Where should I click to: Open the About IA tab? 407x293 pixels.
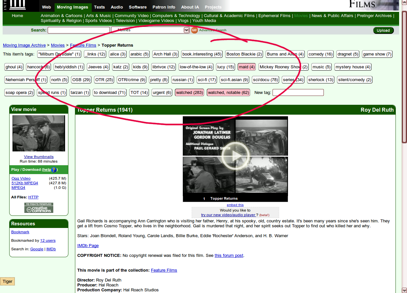point(190,7)
